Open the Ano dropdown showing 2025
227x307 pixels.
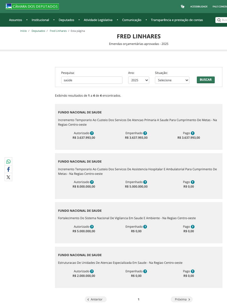139,80
